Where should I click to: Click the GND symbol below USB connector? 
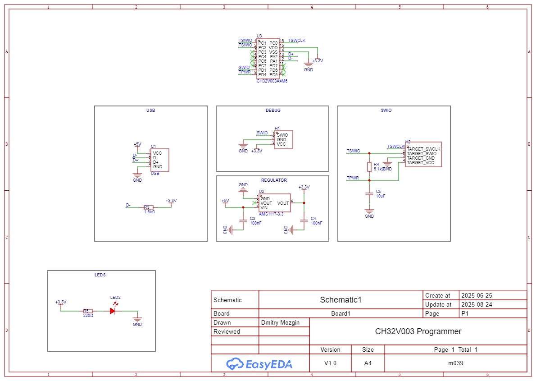(x=137, y=177)
